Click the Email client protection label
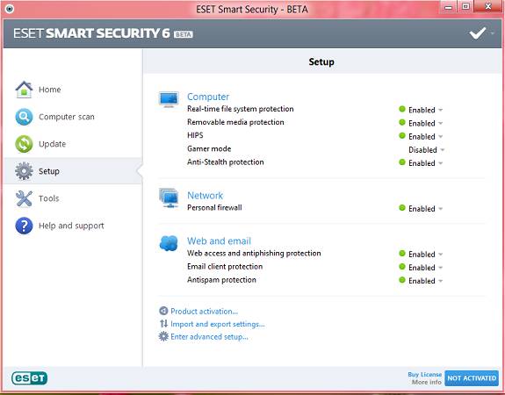 [x=225, y=267]
